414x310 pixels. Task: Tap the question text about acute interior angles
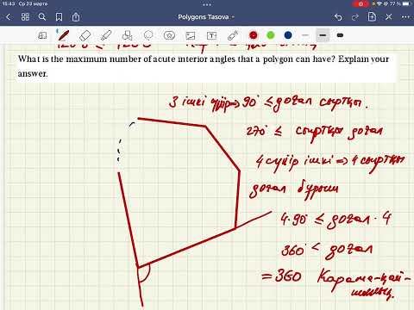click(204, 66)
